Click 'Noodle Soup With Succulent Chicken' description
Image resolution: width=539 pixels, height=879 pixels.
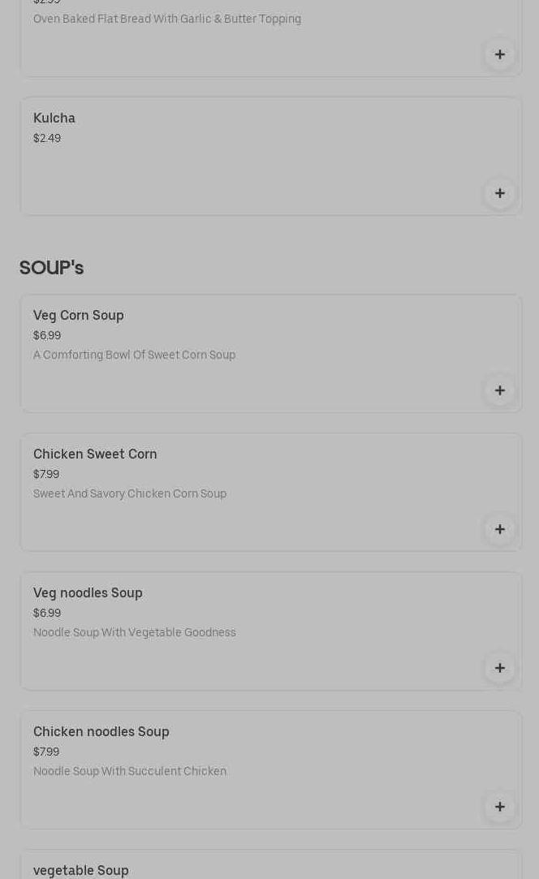tap(130, 772)
